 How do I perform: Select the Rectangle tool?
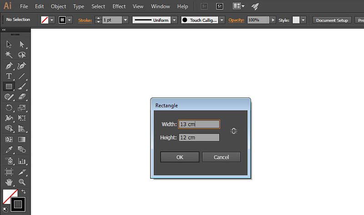tap(9, 86)
